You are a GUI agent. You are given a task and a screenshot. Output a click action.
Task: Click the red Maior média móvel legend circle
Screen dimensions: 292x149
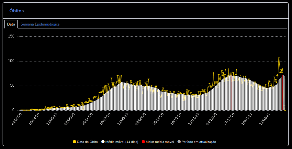click(143, 142)
